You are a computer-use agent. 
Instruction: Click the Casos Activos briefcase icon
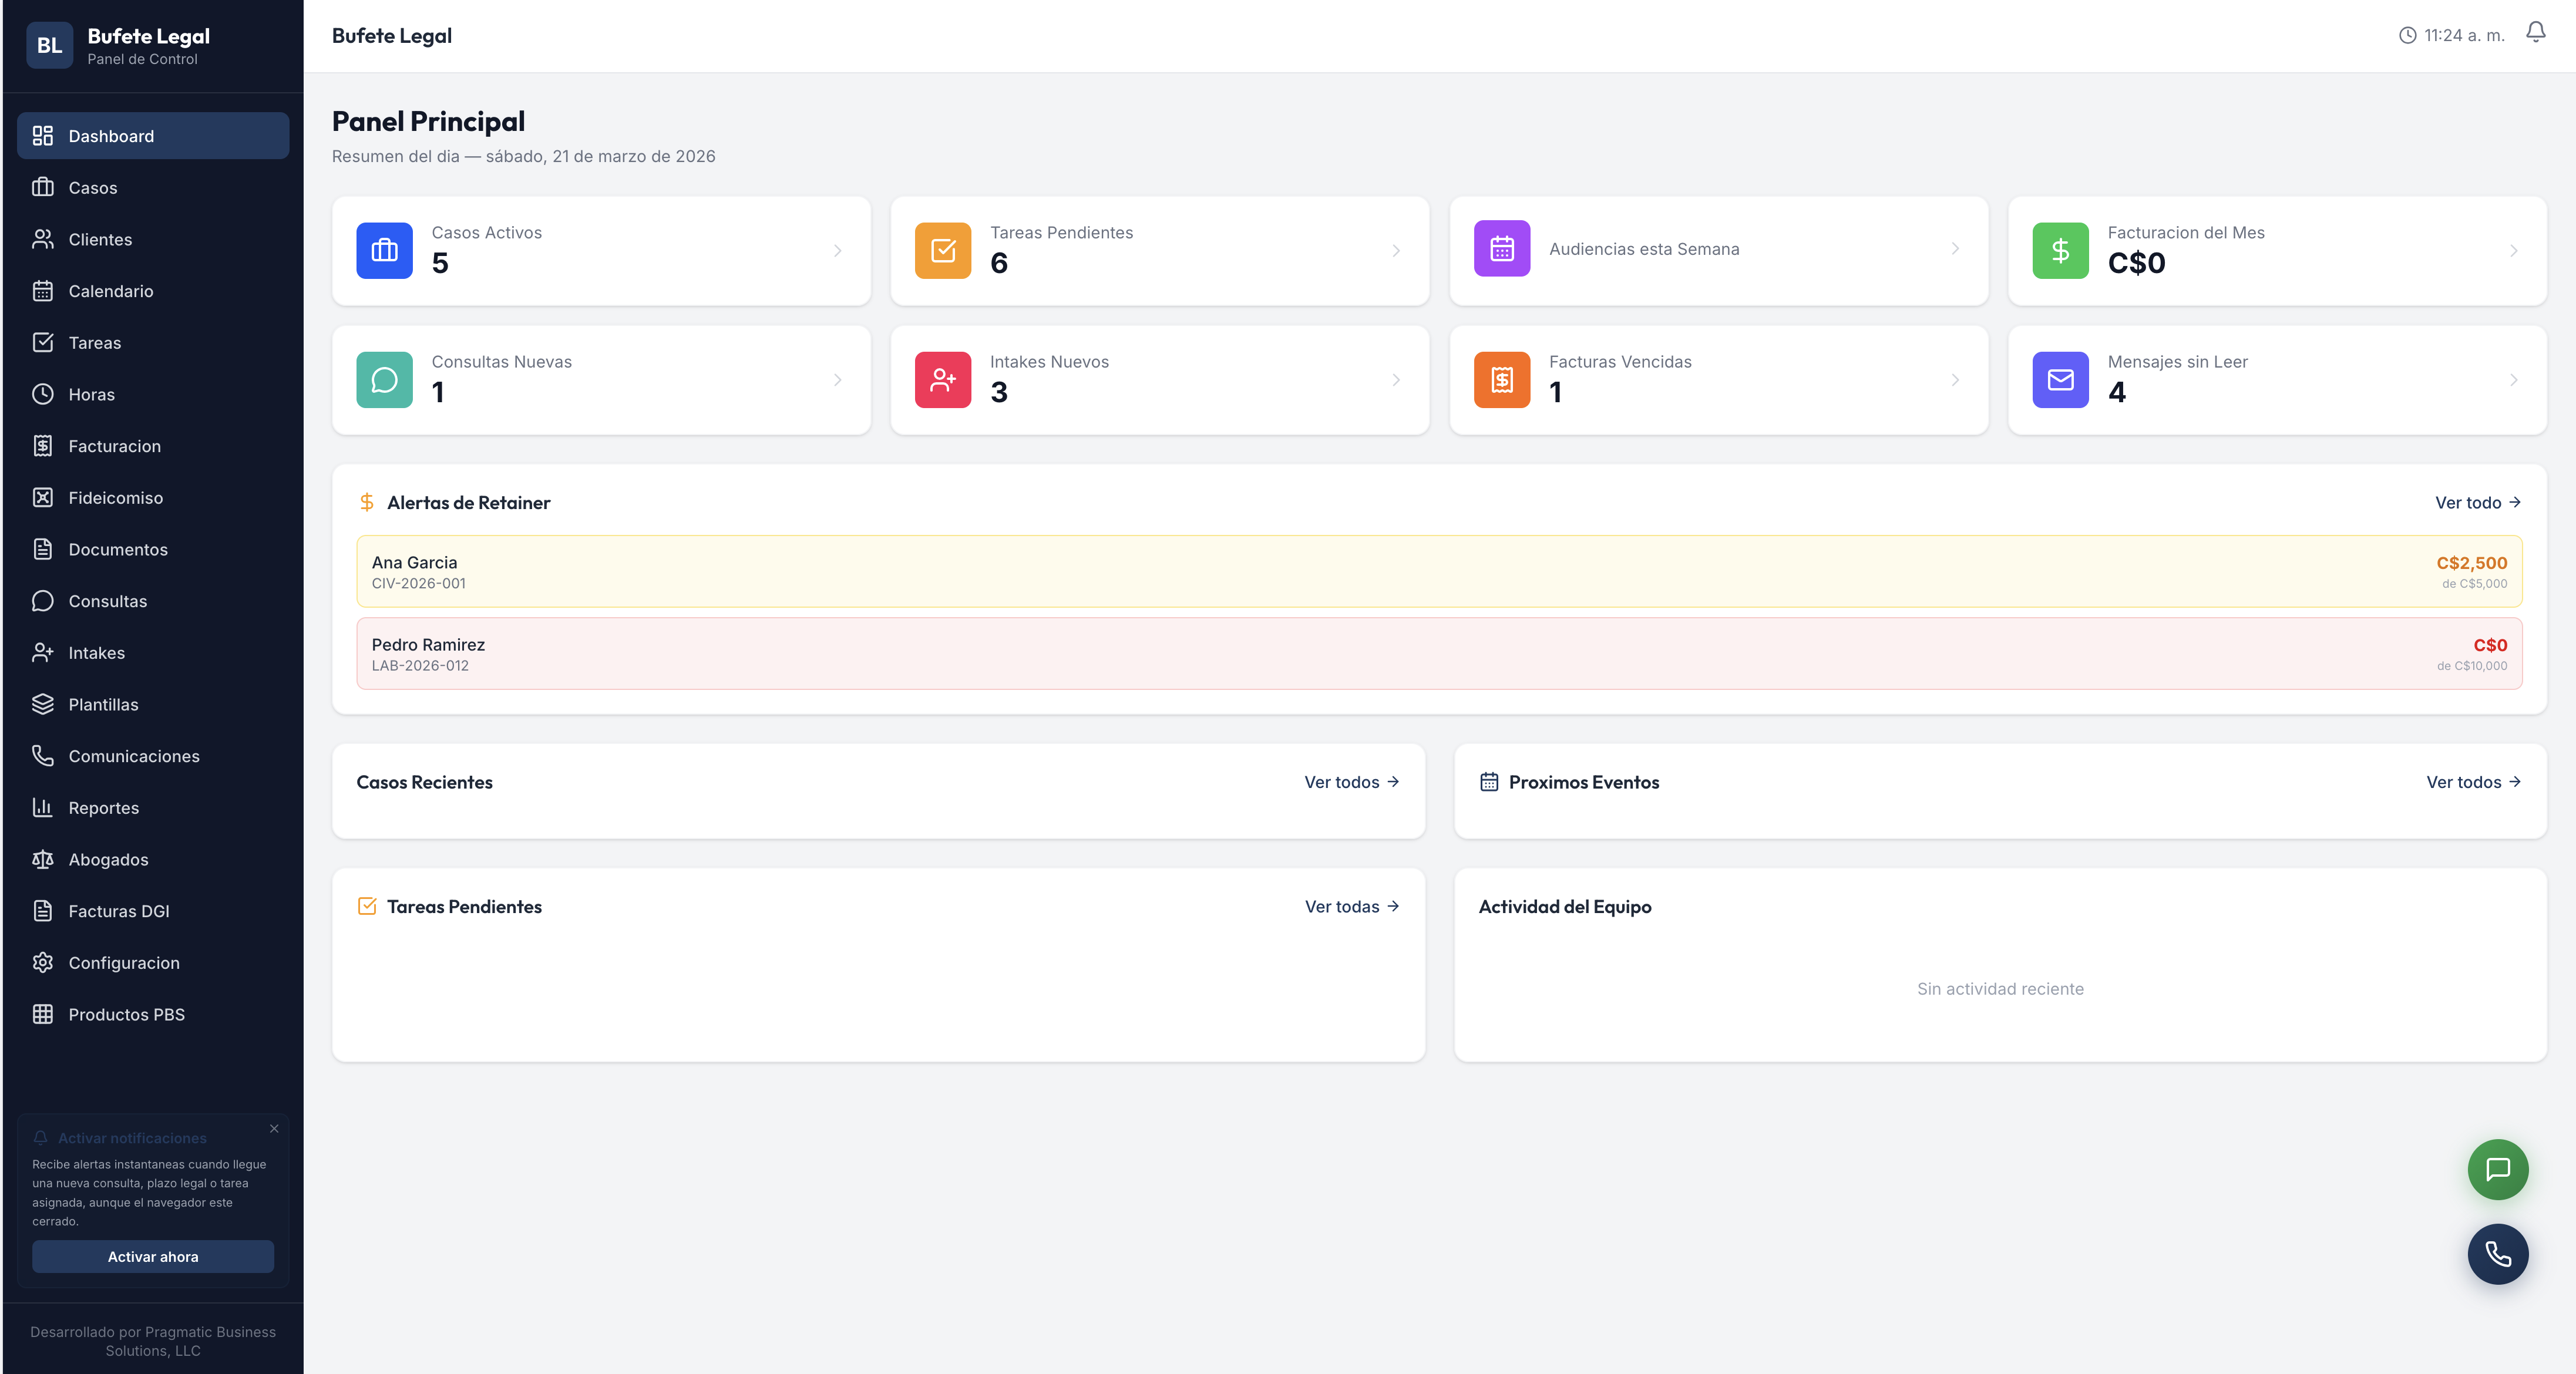coord(384,250)
